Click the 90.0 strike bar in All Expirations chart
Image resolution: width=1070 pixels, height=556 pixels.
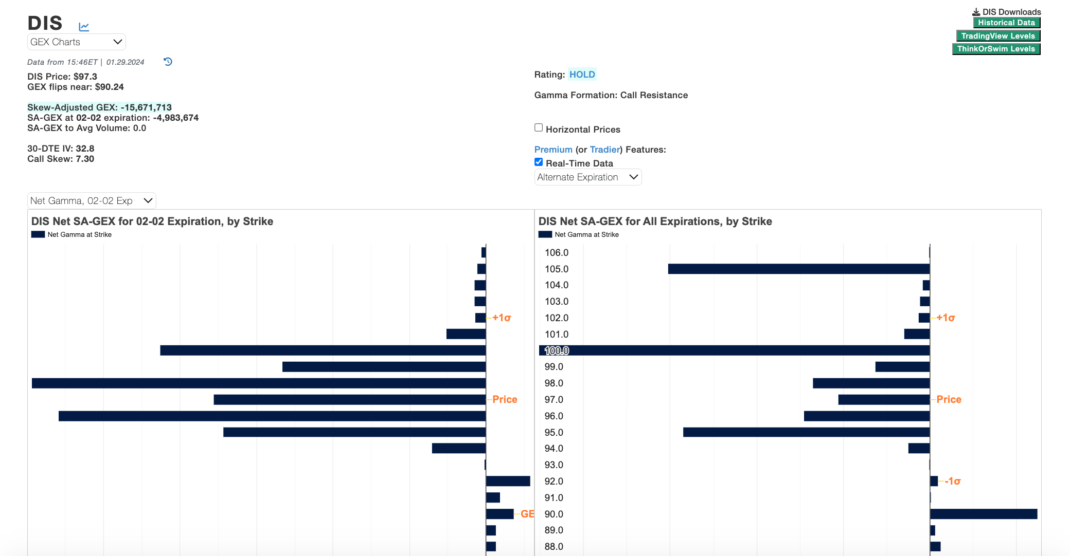pyautogui.click(x=984, y=514)
